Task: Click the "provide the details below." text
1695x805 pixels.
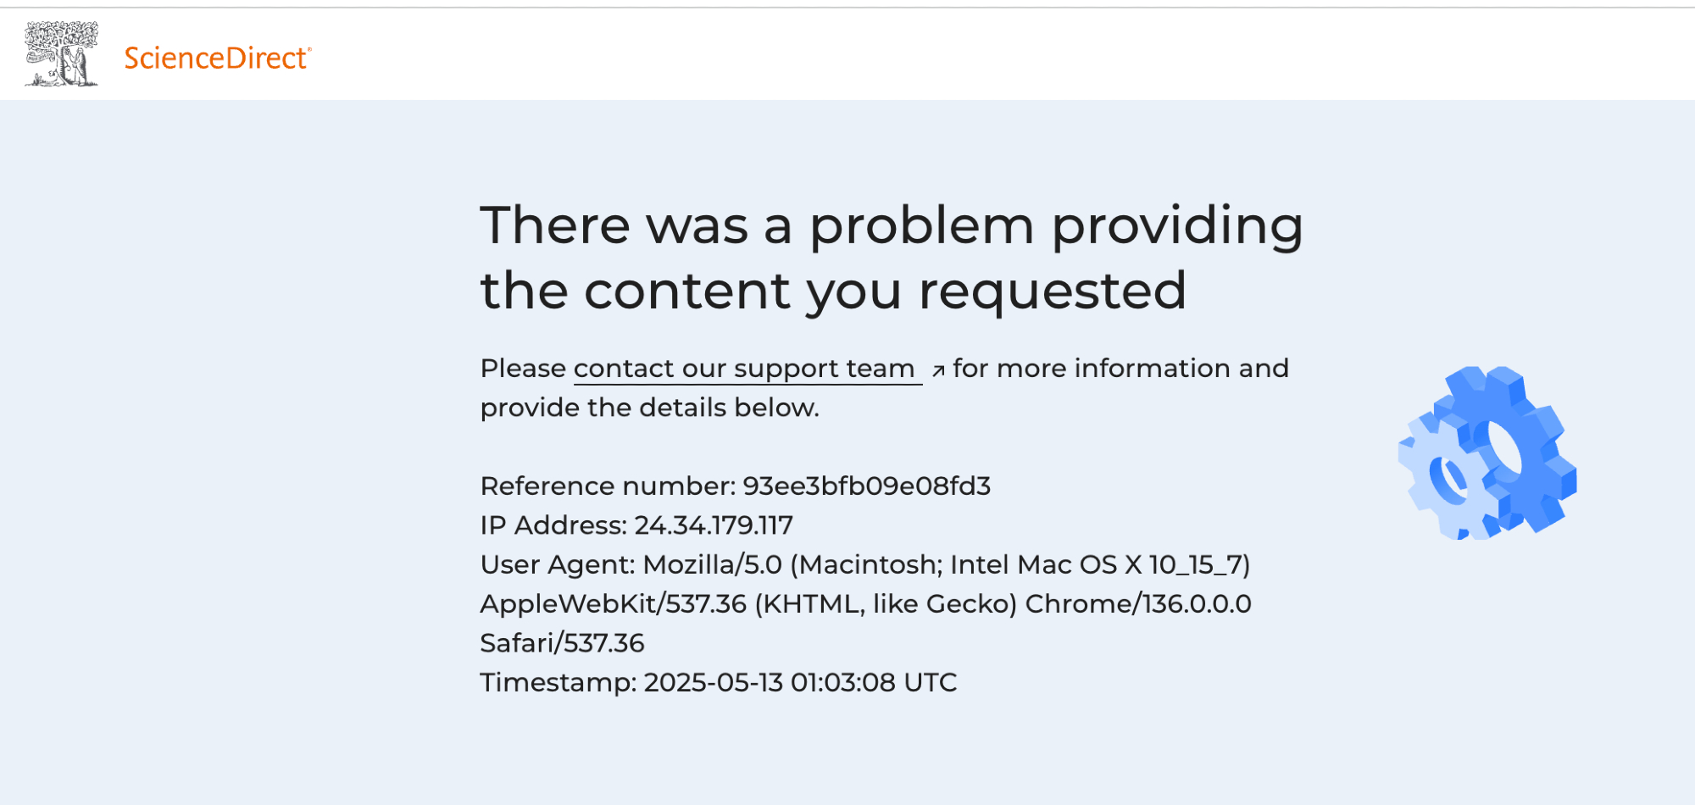Action: coord(649,408)
